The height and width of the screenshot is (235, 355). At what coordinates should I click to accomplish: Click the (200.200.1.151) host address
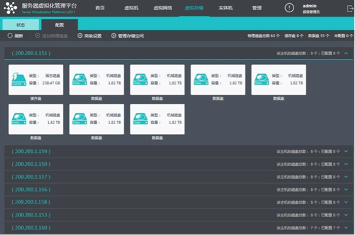pos(31,53)
